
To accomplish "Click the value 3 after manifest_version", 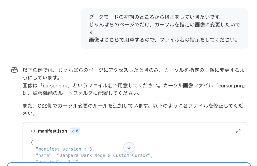I will [90, 149].
